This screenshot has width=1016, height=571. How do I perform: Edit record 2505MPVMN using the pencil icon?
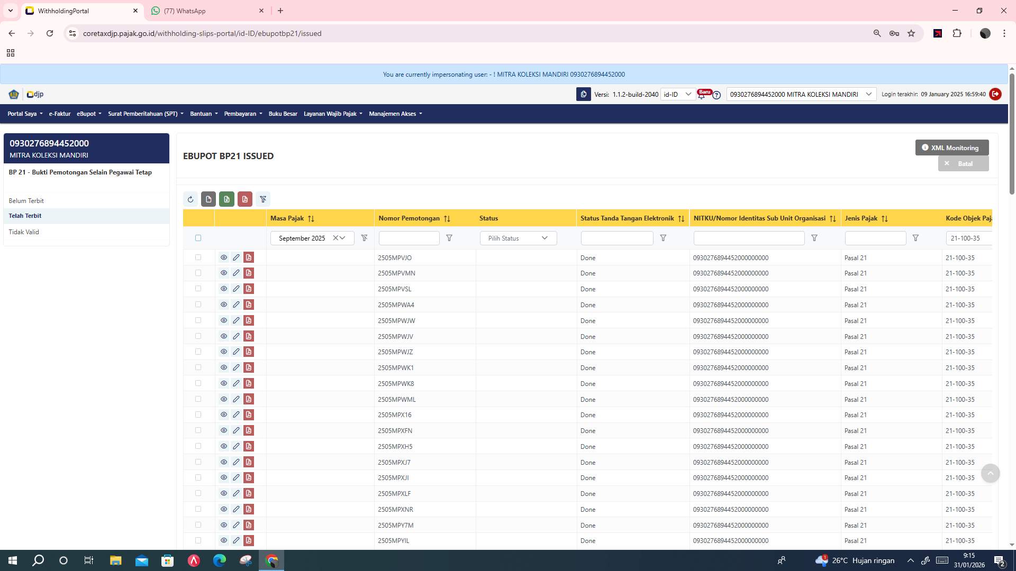236,273
